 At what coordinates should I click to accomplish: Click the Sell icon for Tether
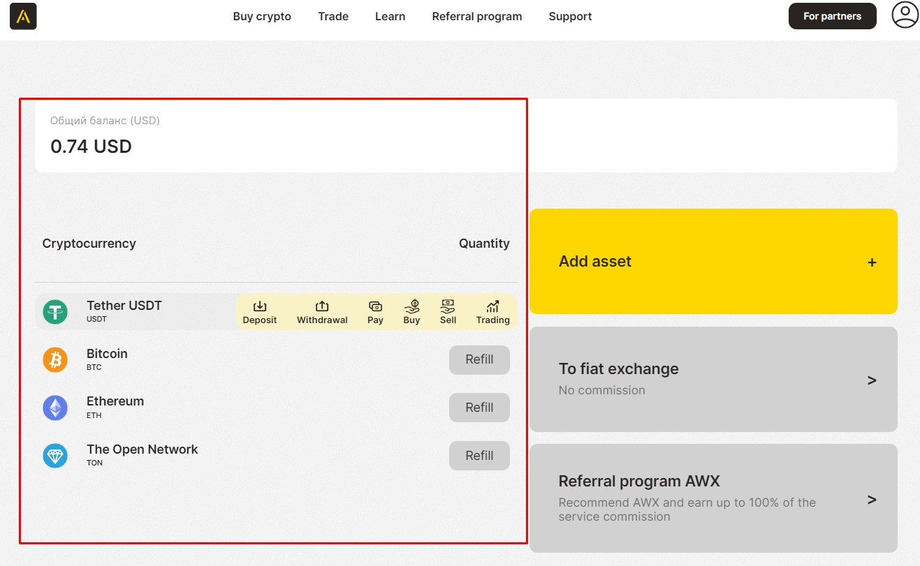[x=448, y=306]
